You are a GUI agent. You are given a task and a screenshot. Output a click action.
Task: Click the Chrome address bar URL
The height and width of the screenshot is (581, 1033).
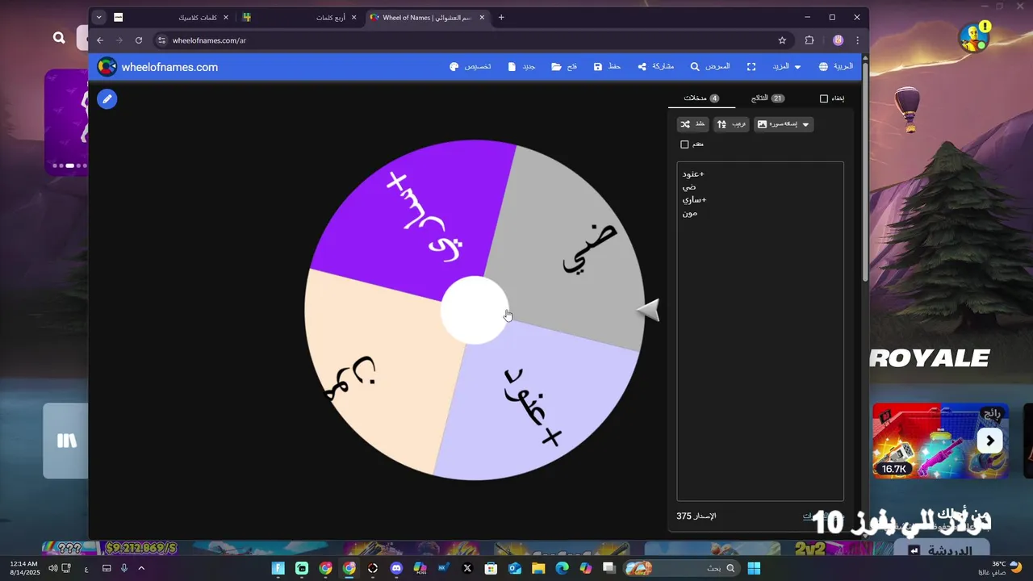tap(209, 40)
